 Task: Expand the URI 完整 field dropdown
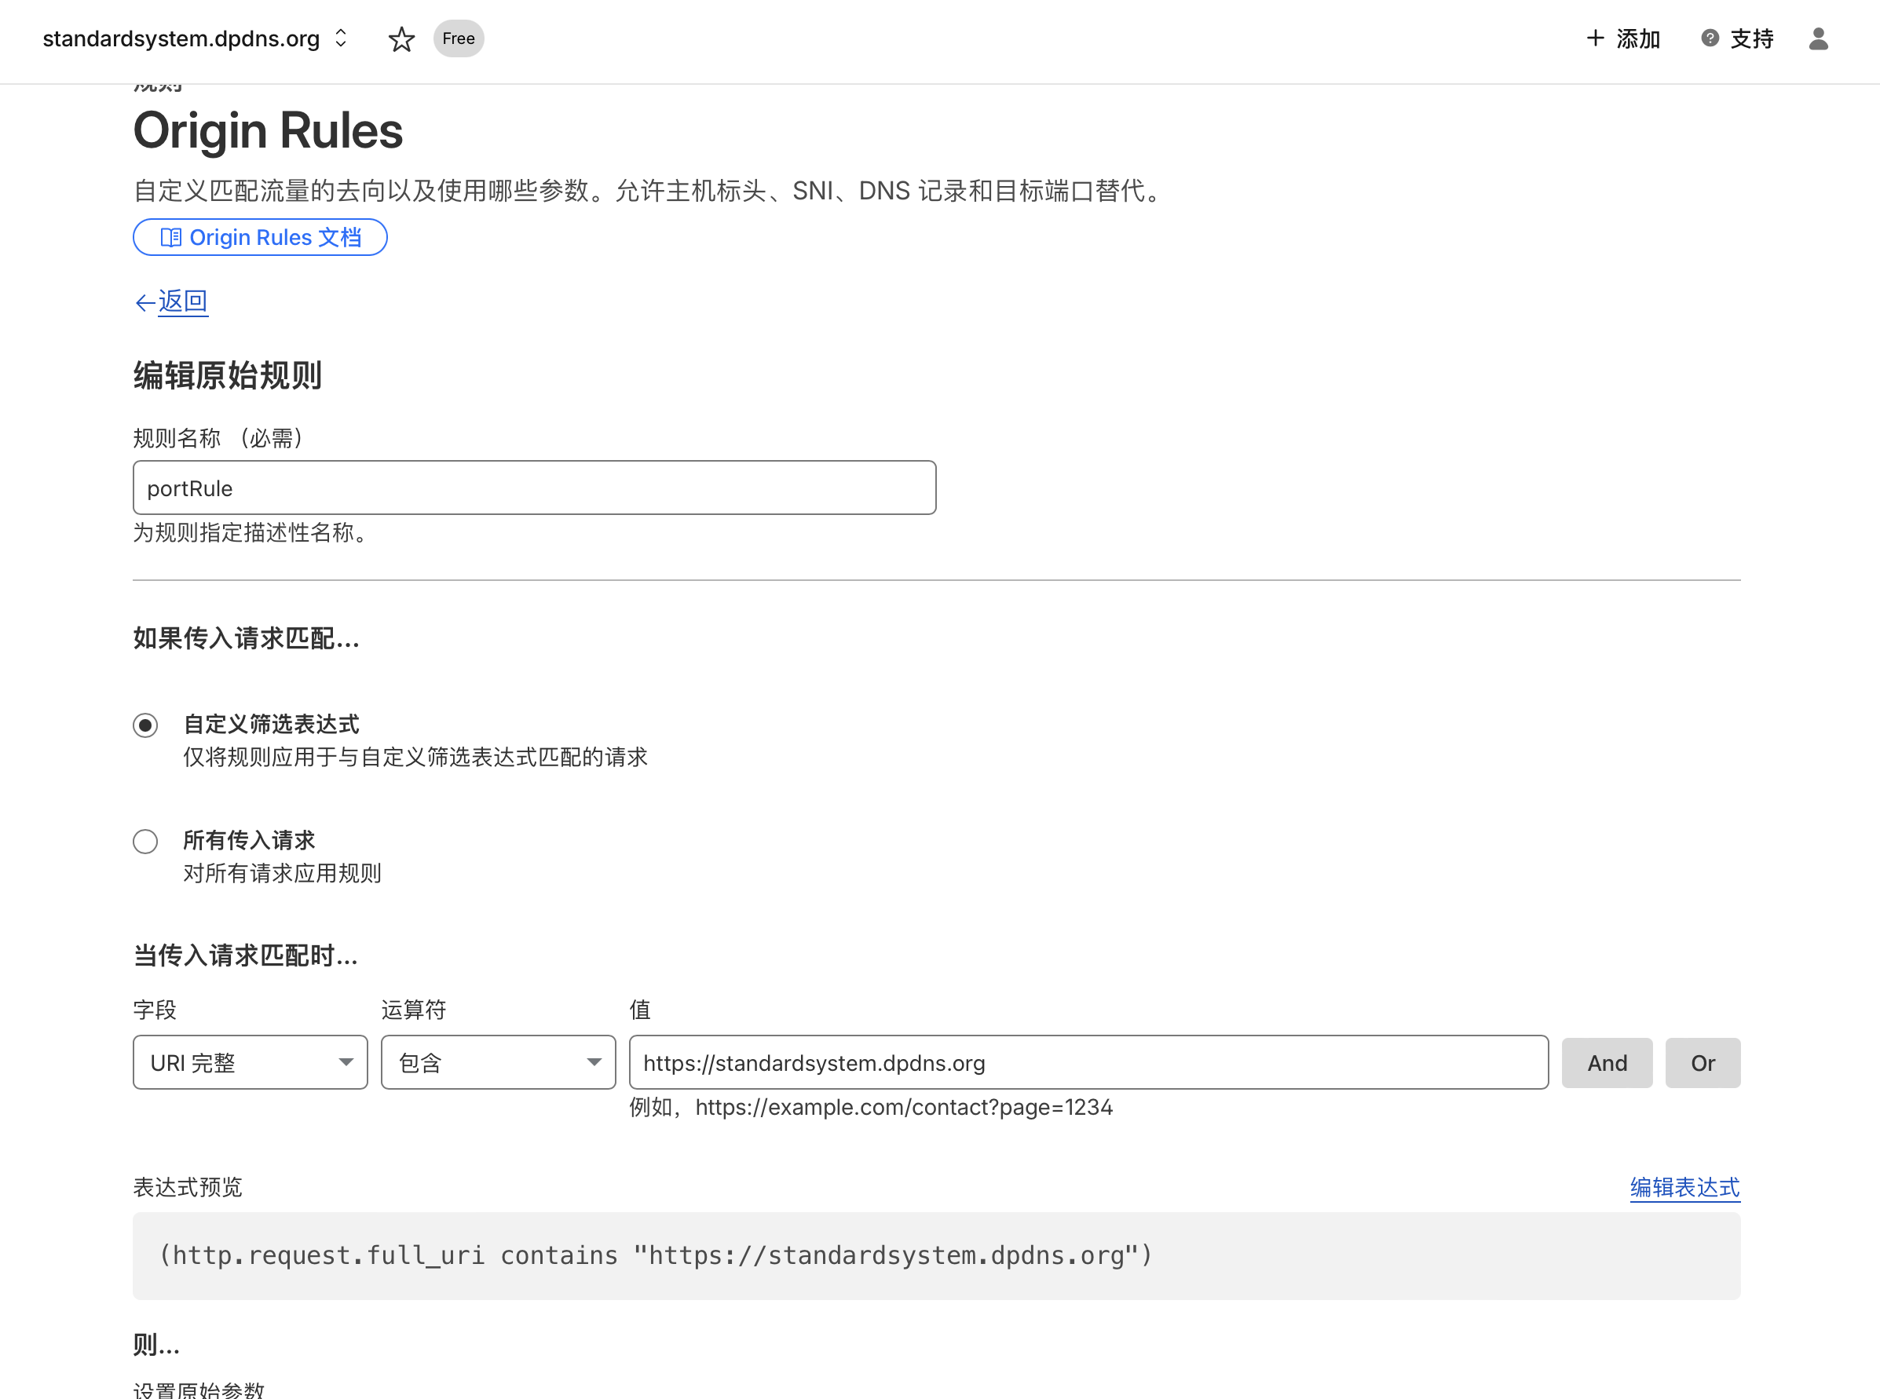point(251,1062)
